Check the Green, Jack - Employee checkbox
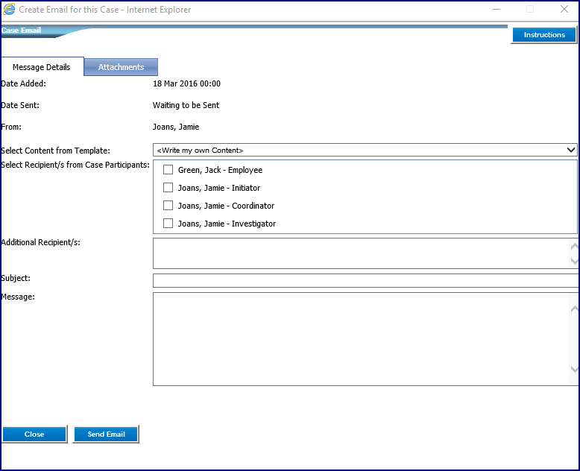 click(x=168, y=170)
